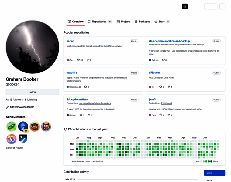
Task: Open forked source monroewilliams/lldb-qt-formatters link
Action: click(95, 103)
